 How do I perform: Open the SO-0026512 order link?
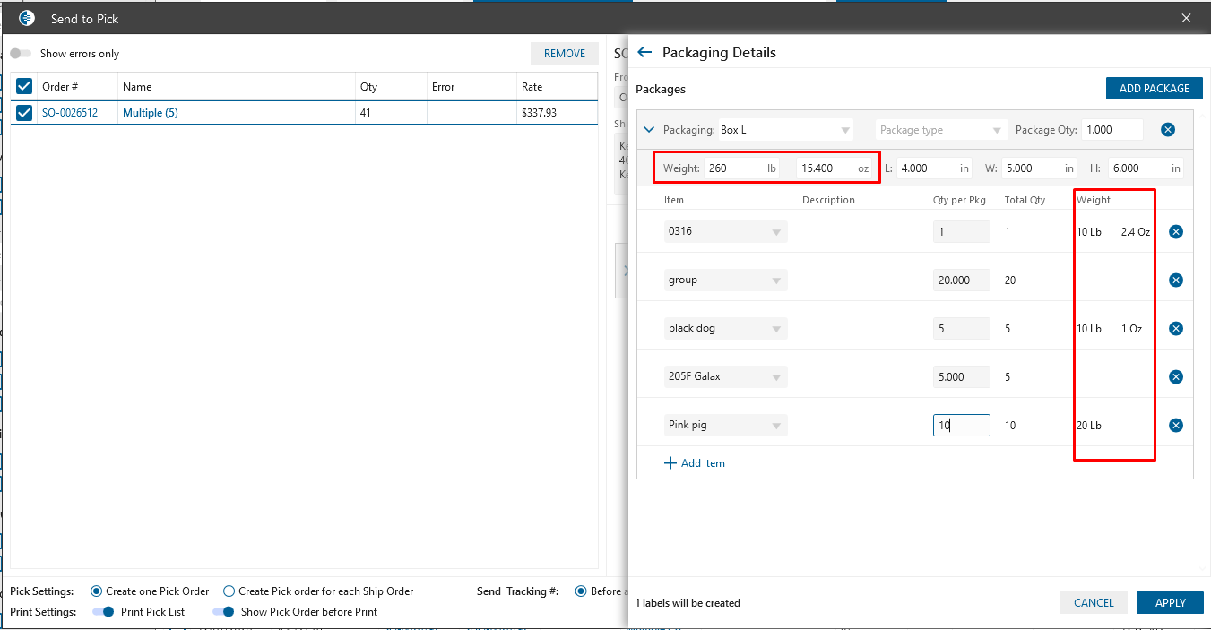click(x=70, y=113)
